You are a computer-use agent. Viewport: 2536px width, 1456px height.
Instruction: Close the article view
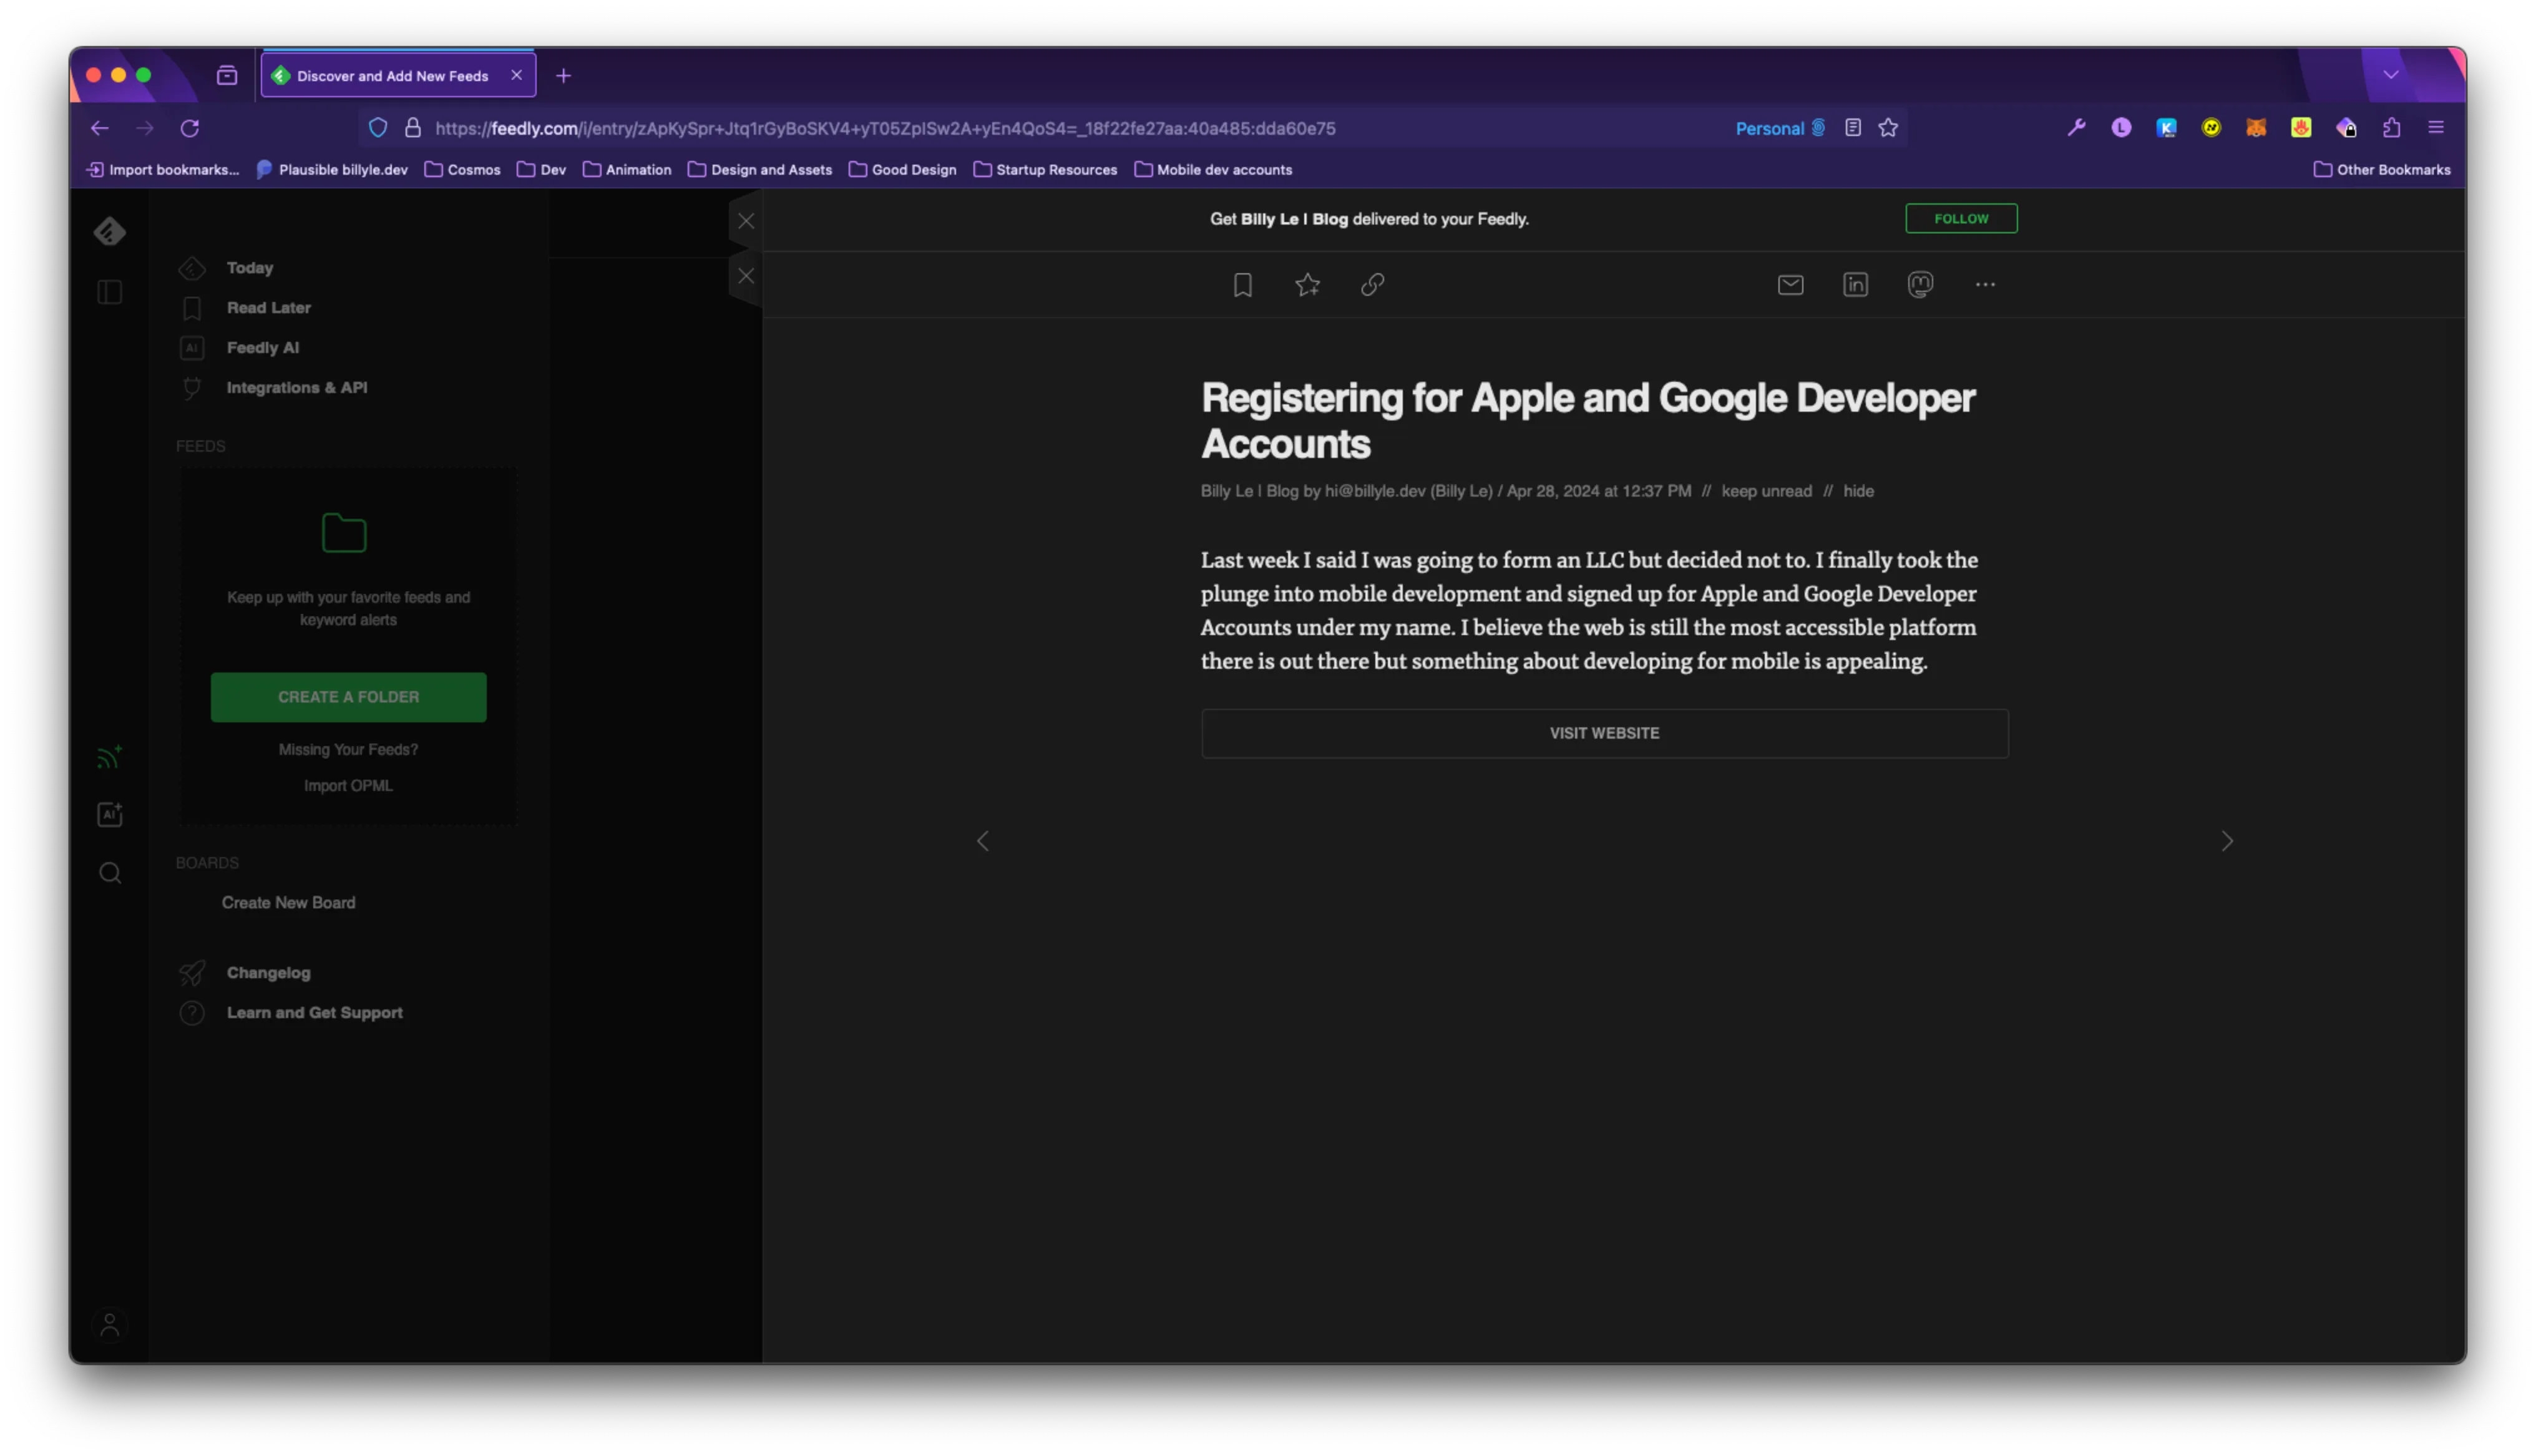(746, 276)
